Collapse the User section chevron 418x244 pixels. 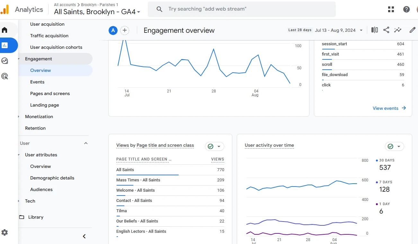[x=86, y=143]
